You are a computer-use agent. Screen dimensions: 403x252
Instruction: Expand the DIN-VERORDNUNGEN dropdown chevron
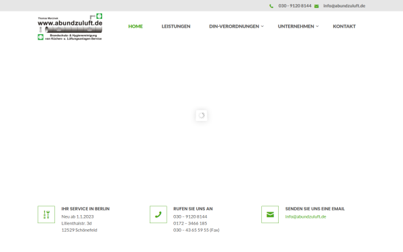click(262, 26)
